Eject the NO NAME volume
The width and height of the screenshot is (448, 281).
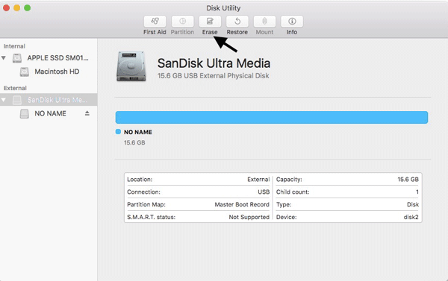[87, 113]
